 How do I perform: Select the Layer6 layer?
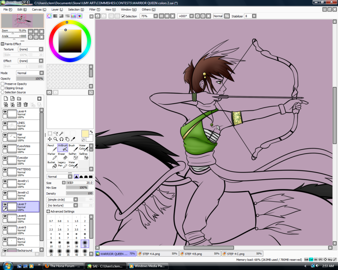pos(21,218)
